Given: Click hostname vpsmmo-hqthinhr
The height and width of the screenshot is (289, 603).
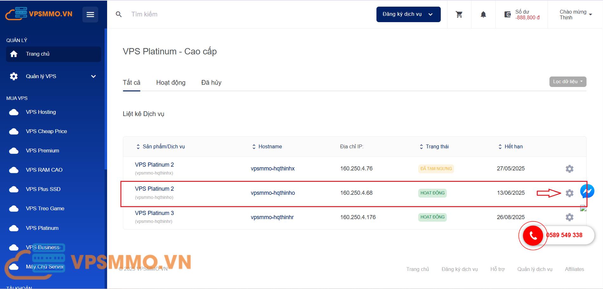Looking at the screenshot, I should pyautogui.click(x=272, y=217).
